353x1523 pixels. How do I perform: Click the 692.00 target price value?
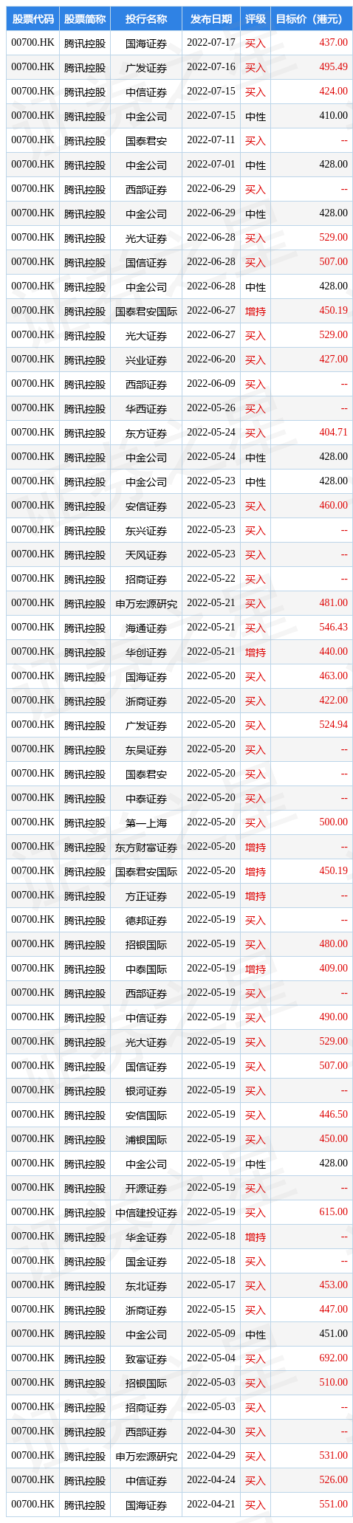tap(333, 1358)
